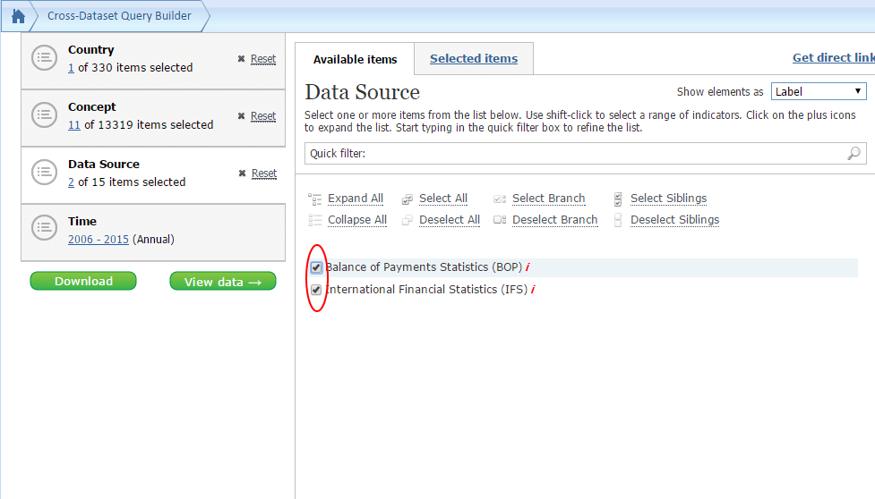The image size is (875, 499).
Task: Click the home icon in breadcrumb
Action: (x=18, y=16)
